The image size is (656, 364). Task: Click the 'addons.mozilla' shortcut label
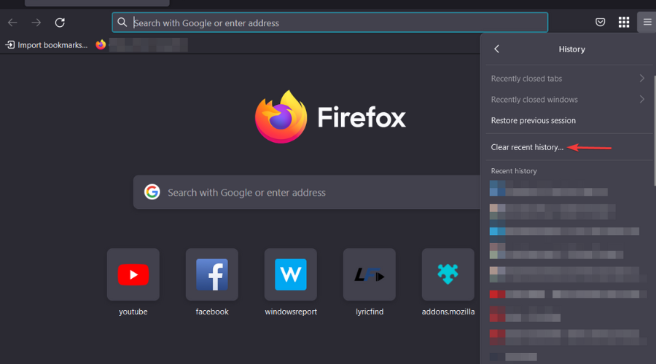click(x=448, y=312)
